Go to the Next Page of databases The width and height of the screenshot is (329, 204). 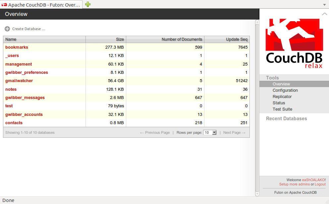(234, 132)
